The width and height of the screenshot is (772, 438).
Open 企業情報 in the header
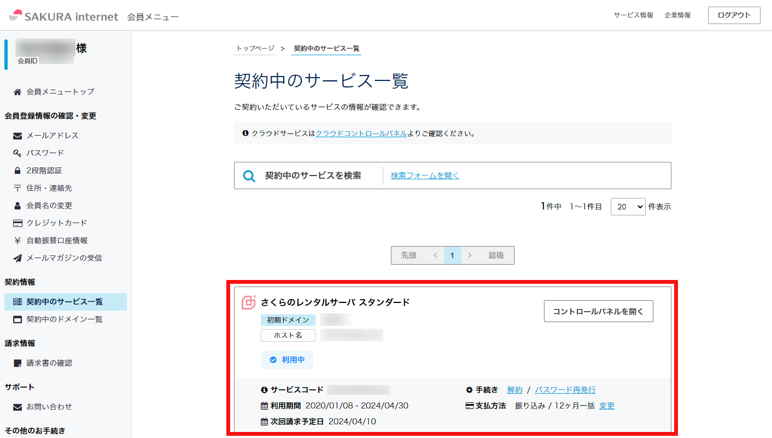click(678, 15)
